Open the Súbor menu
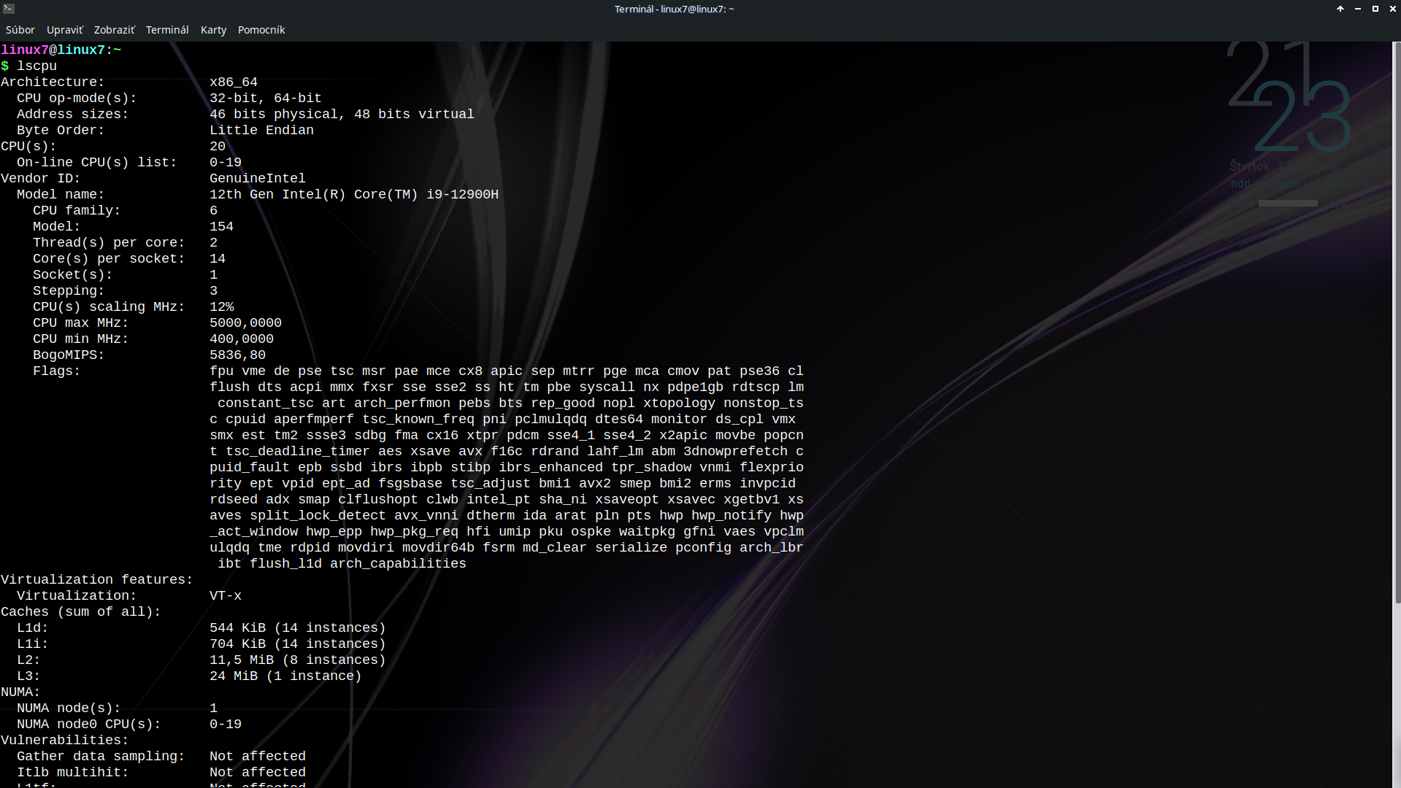This screenshot has width=1401, height=788. click(20, 30)
